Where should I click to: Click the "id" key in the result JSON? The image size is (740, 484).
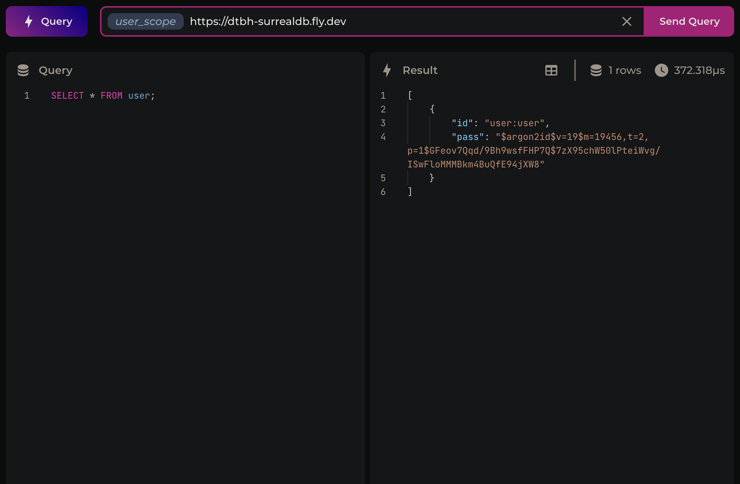click(x=462, y=123)
